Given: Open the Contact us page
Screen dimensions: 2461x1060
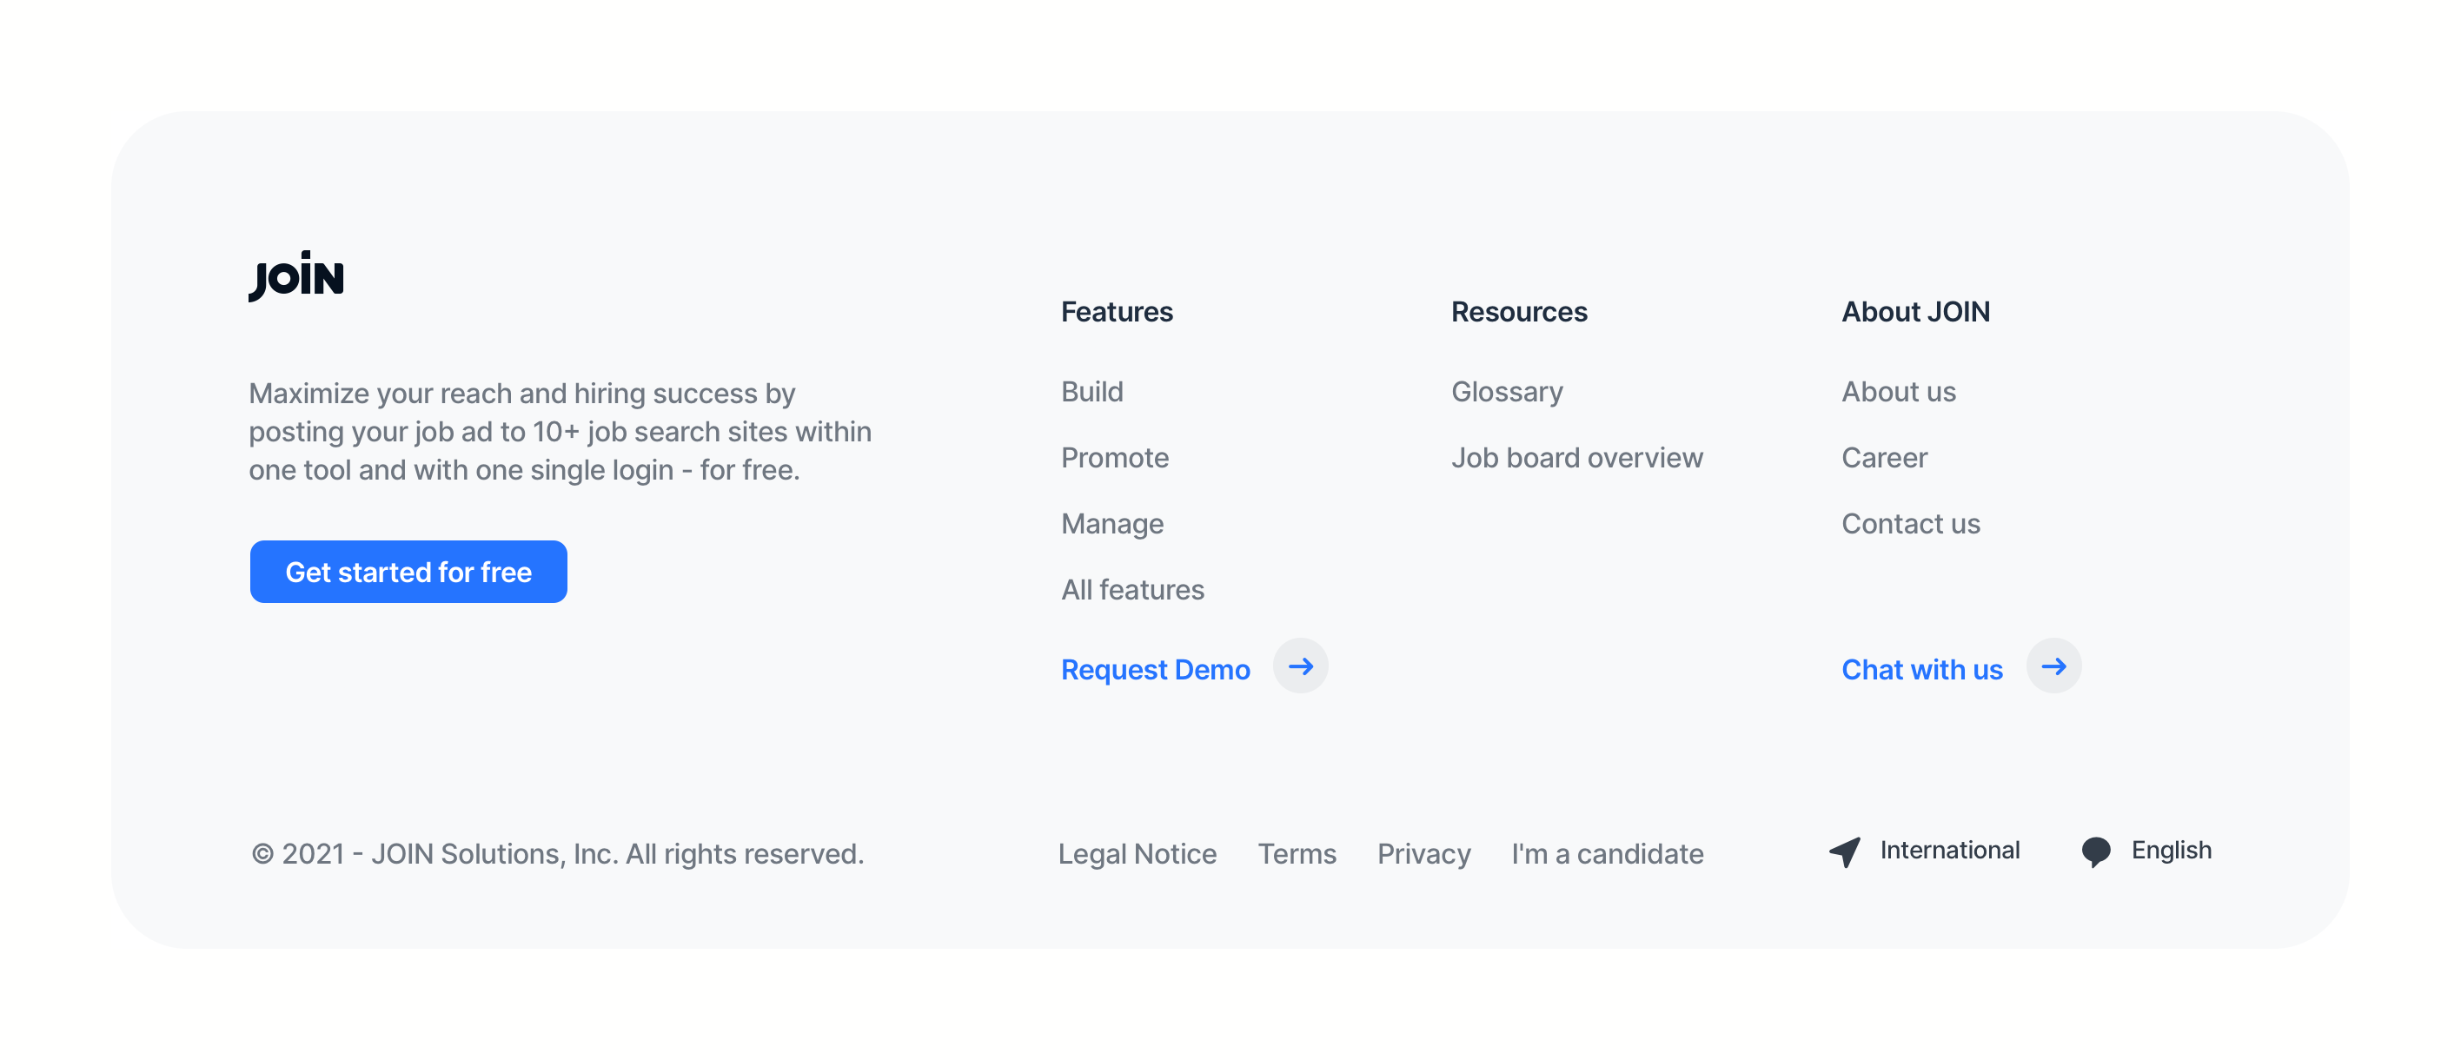Looking at the screenshot, I should (1911, 523).
